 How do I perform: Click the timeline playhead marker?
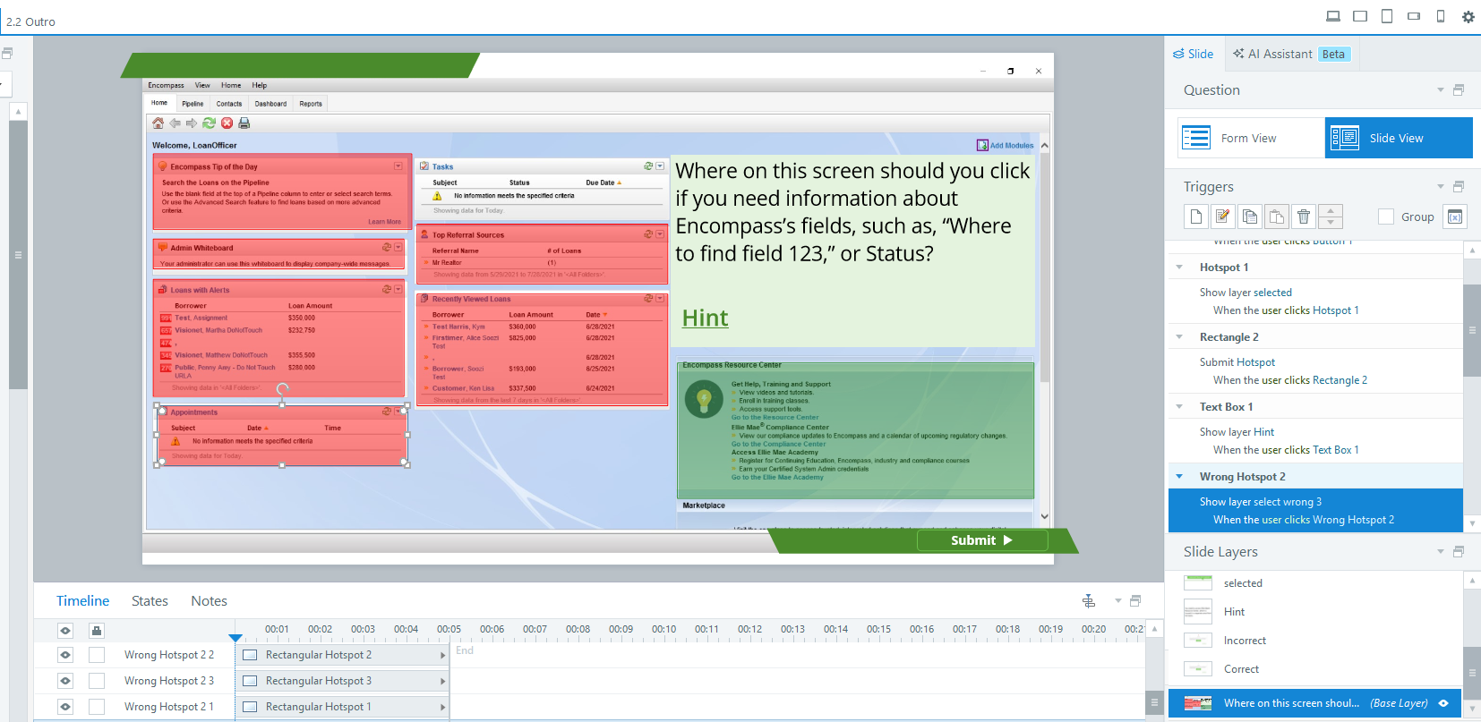235,638
